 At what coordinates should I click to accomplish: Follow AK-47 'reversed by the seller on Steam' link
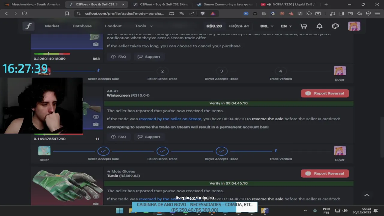pos(170,119)
